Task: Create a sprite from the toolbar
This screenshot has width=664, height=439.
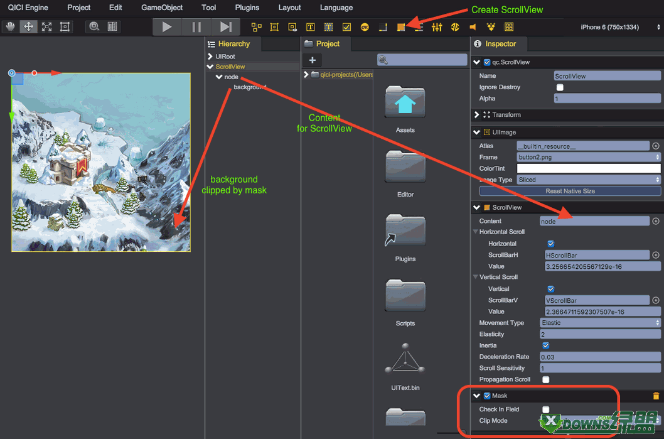Action: 292,27
